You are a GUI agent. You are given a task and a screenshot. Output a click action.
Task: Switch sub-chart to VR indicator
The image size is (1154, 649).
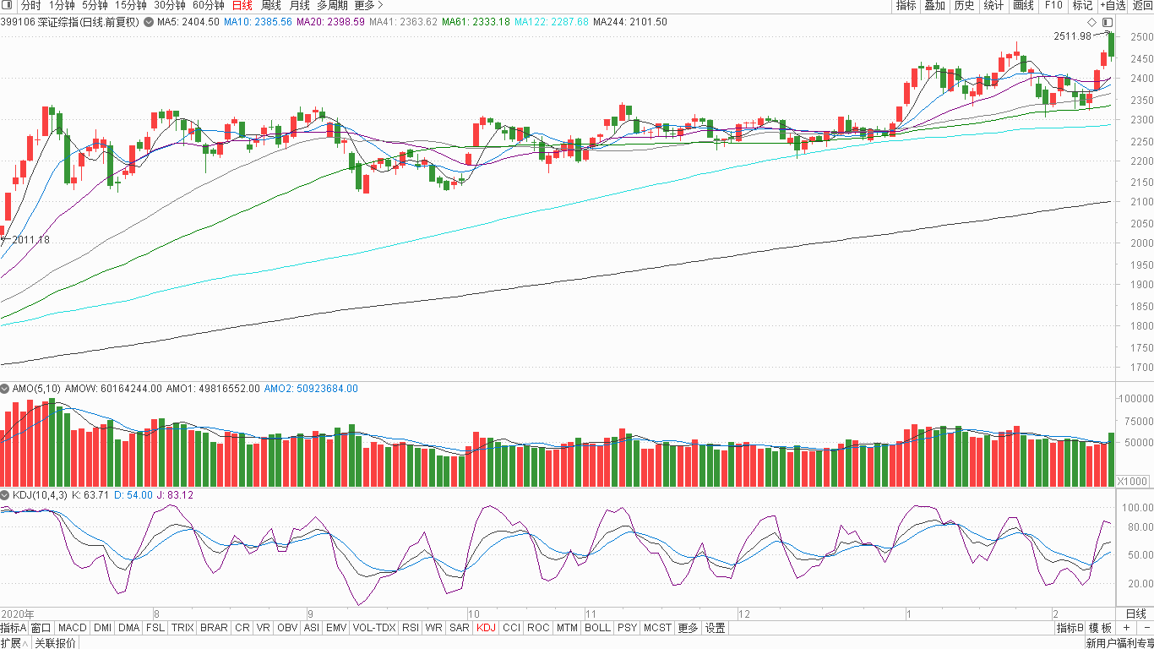(x=264, y=628)
